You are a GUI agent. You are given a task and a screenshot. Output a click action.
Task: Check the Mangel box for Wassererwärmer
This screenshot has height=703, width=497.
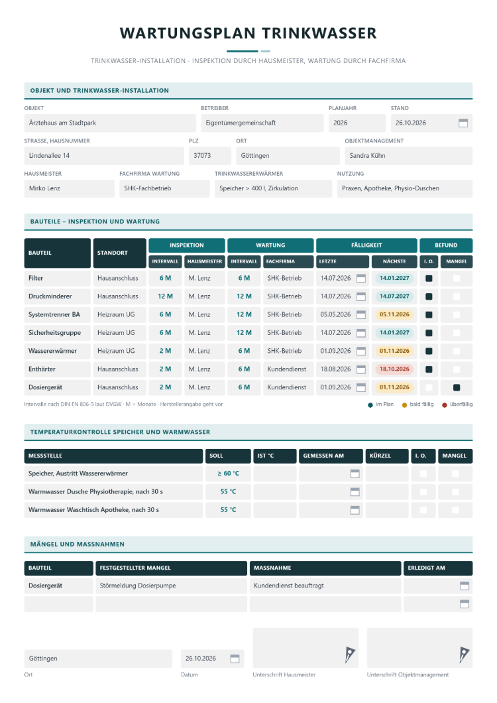456,351
